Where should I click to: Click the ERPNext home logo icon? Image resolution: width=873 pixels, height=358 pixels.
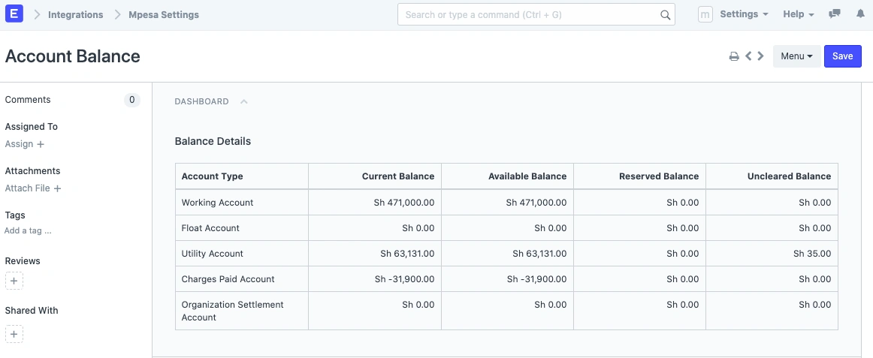(14, 14)
